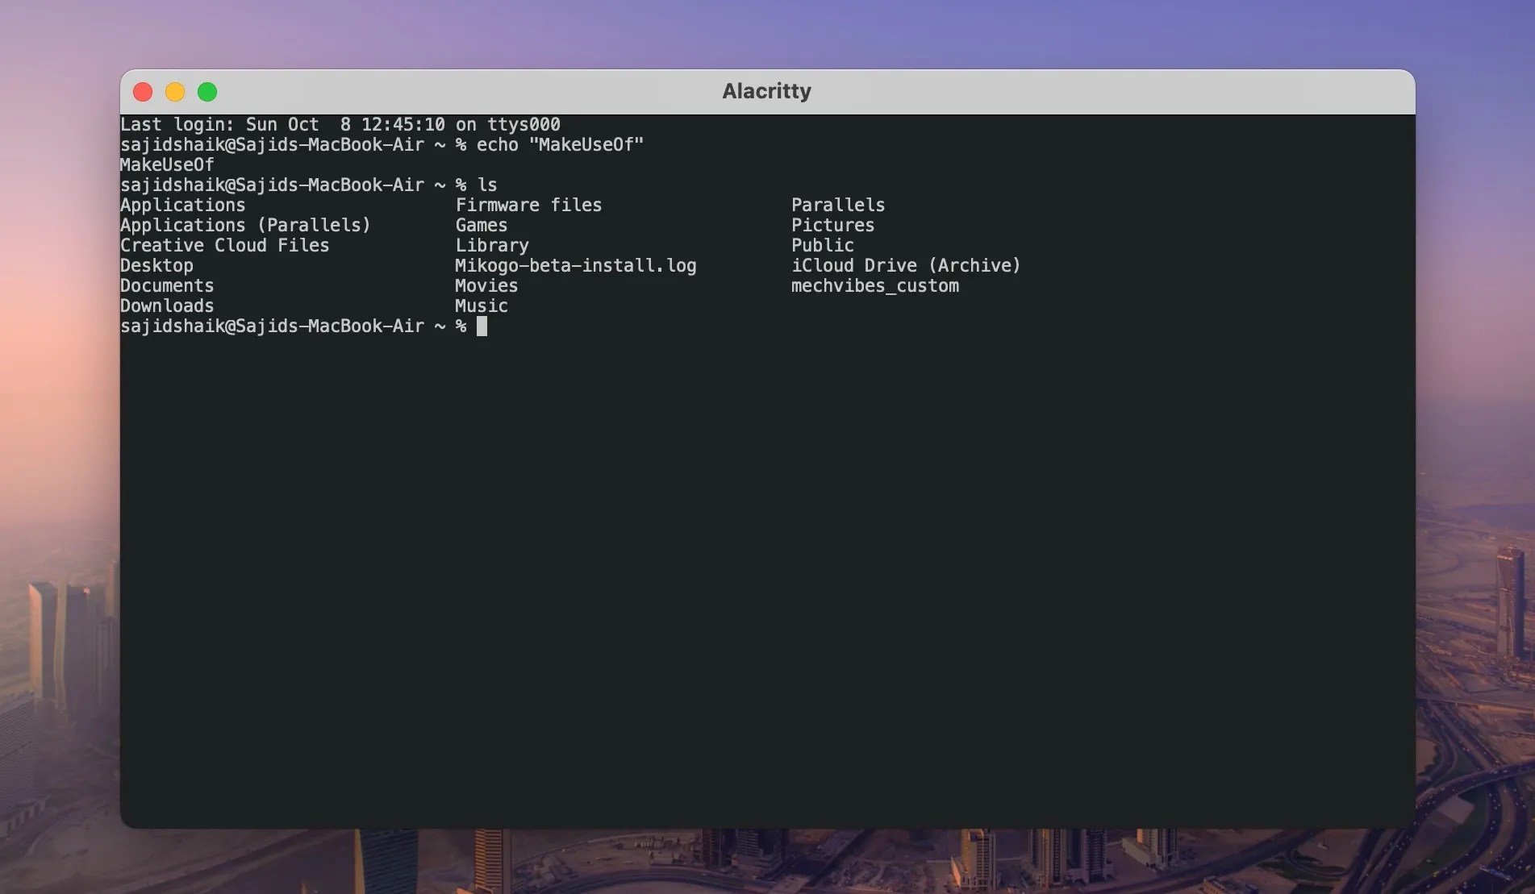Image resolution: width=1535 pixels, height=894 pixels.
Task: Select the Desktop folder name
Action: (156, 265)
